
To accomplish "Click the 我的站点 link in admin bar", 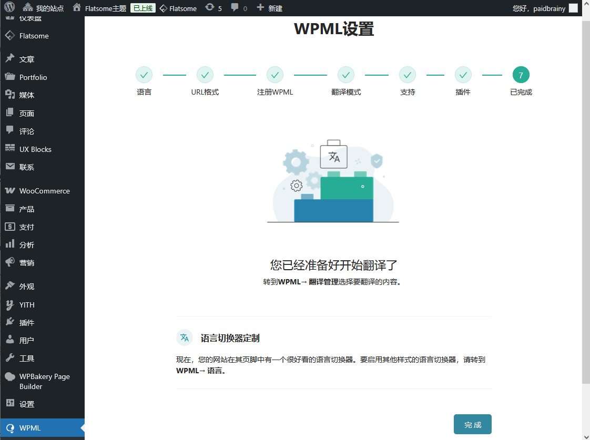I will (x=49, y=8).
